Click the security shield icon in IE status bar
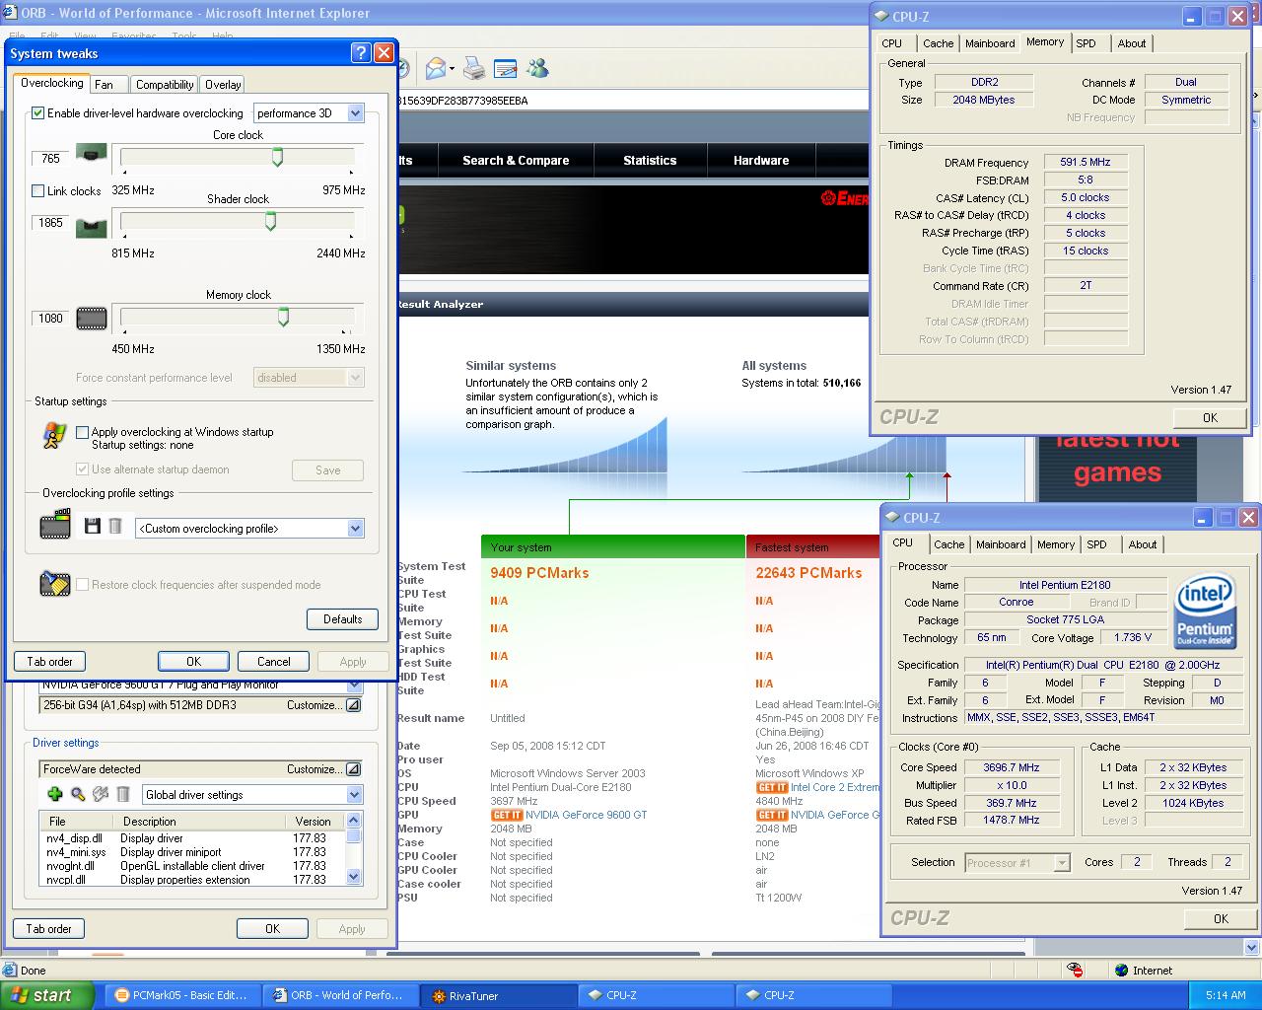Image resolution: width=1262 pixels, height=1010 pixels. click(x=1075, y=971)
